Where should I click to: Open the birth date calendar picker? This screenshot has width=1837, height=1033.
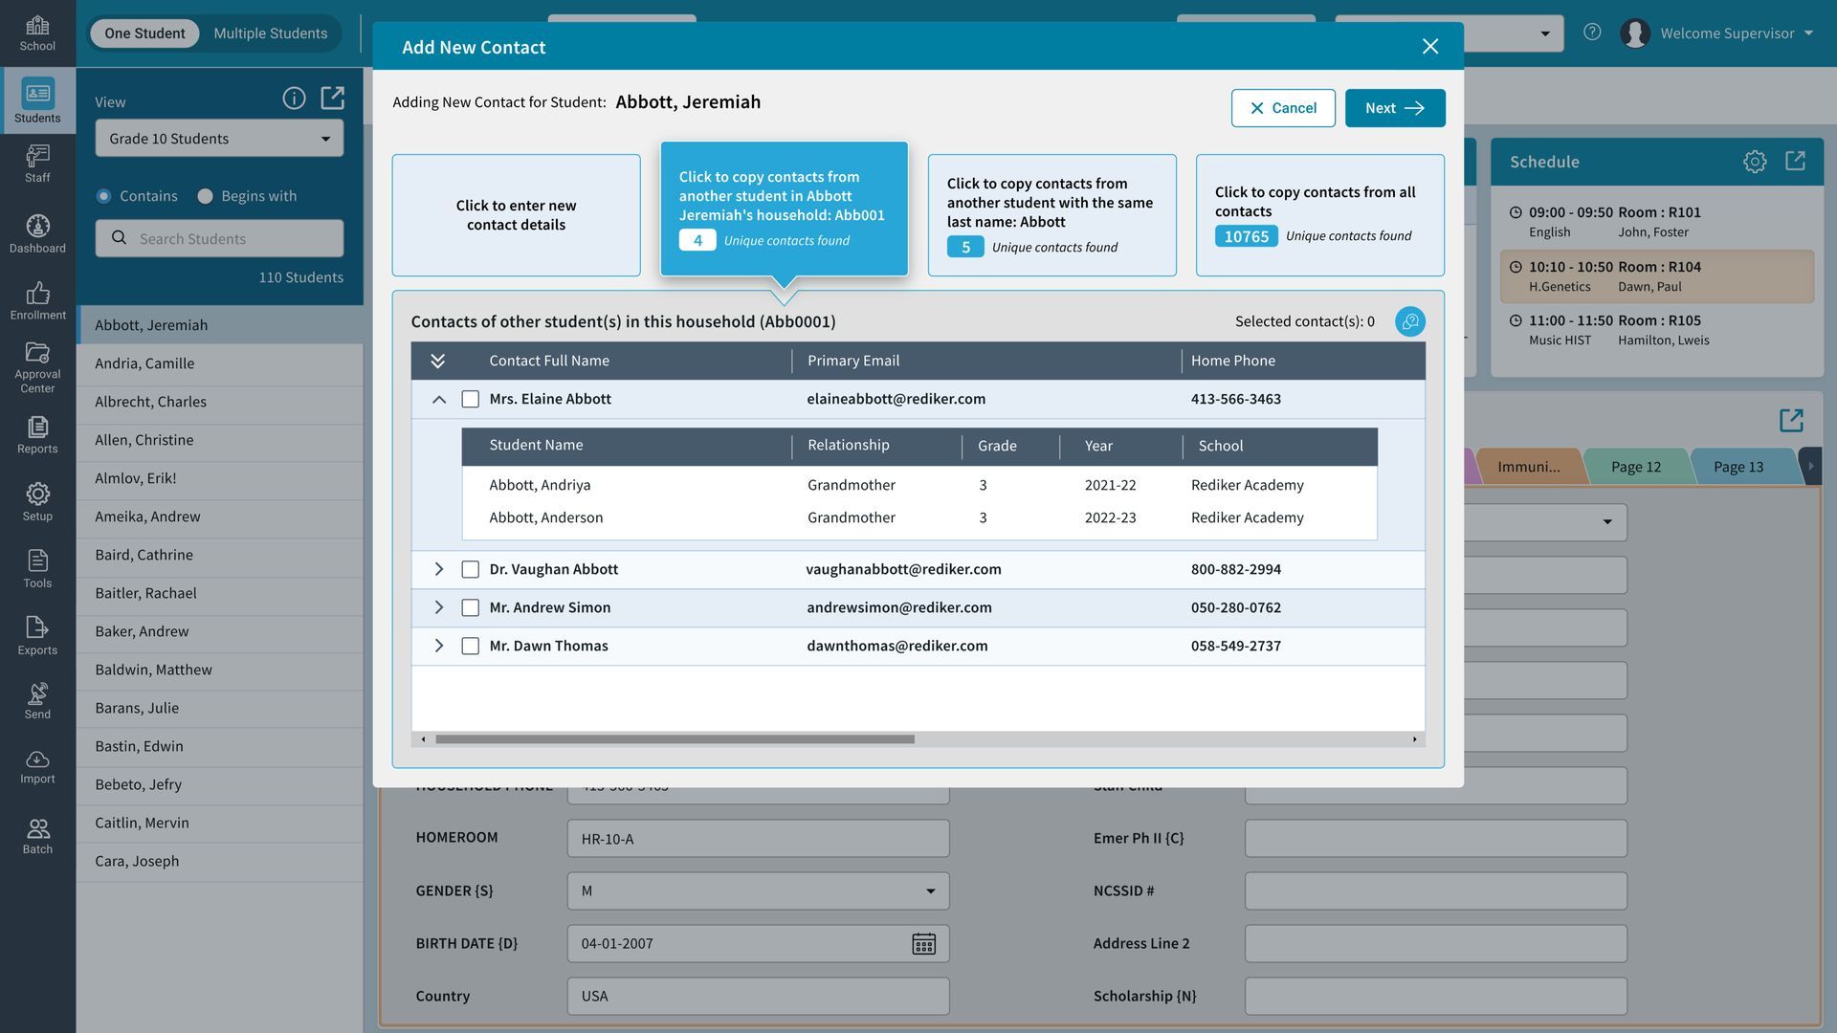click(x=923, y=944)
